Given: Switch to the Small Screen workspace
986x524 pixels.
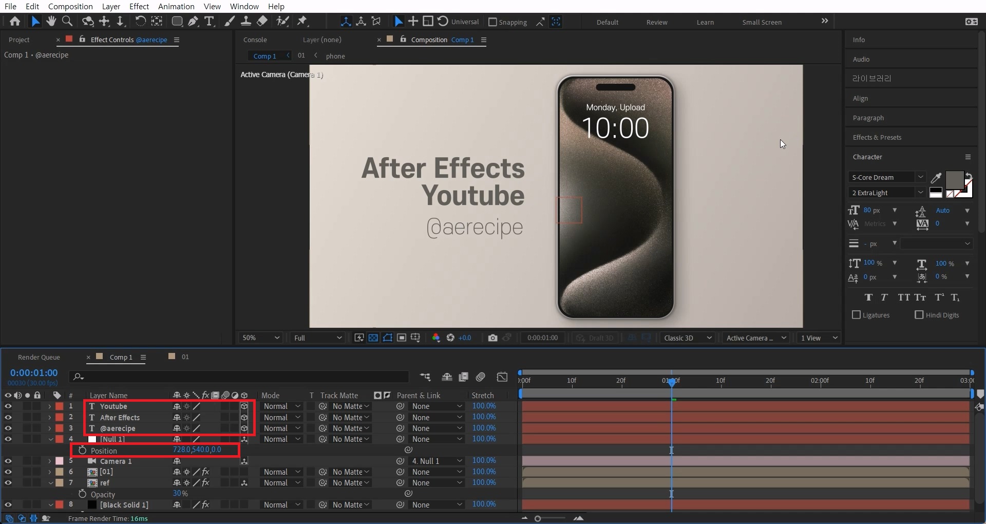Looking at the screenshot, I should pyautogui.click(x=762, y=22).
